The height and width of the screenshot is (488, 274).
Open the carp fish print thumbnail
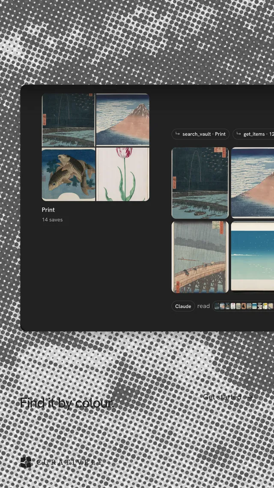(68, 175)
